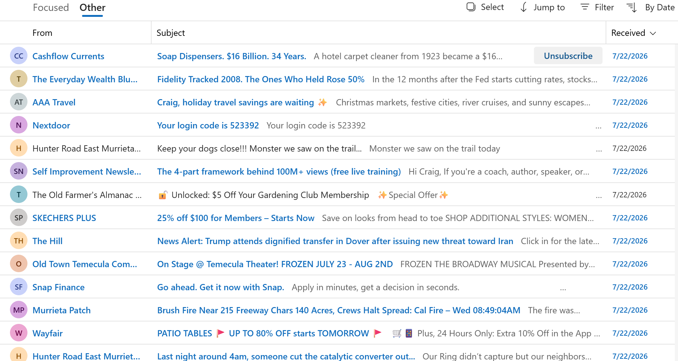Click the avatar beside the 'Keep your dogs close' email
The height and width of the screenshot is (361, 678).
(x=19, y=148)
